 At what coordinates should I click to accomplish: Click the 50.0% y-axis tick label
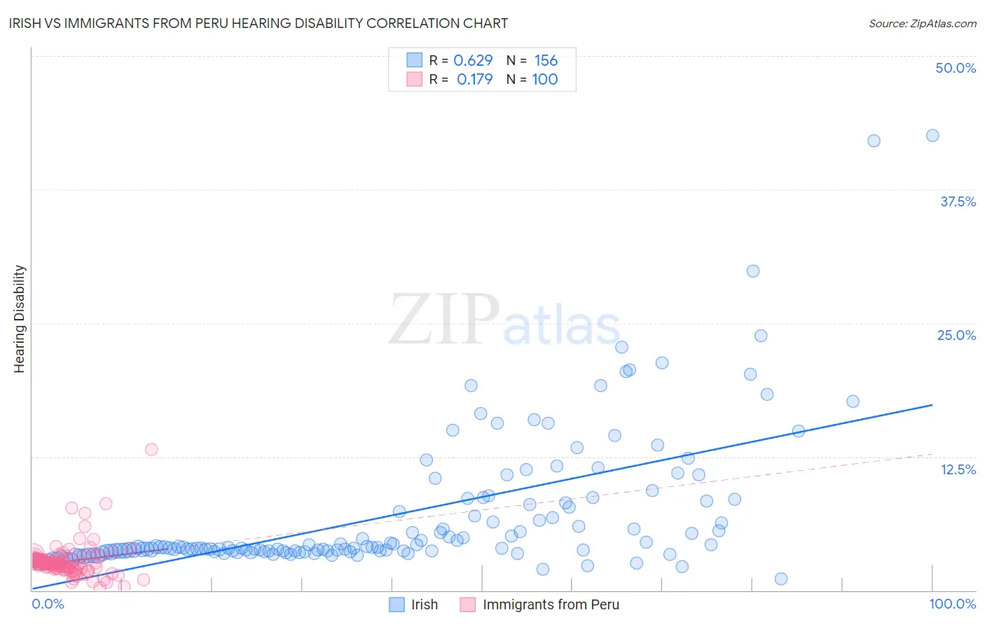point(956,68)
